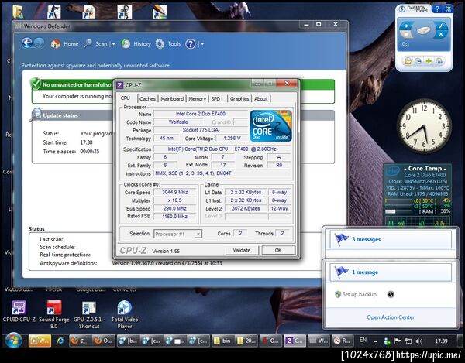Open the Tools gear in Windows Defender
The height and width of the screenshot is (363, 465).
[x=160, y=44]
